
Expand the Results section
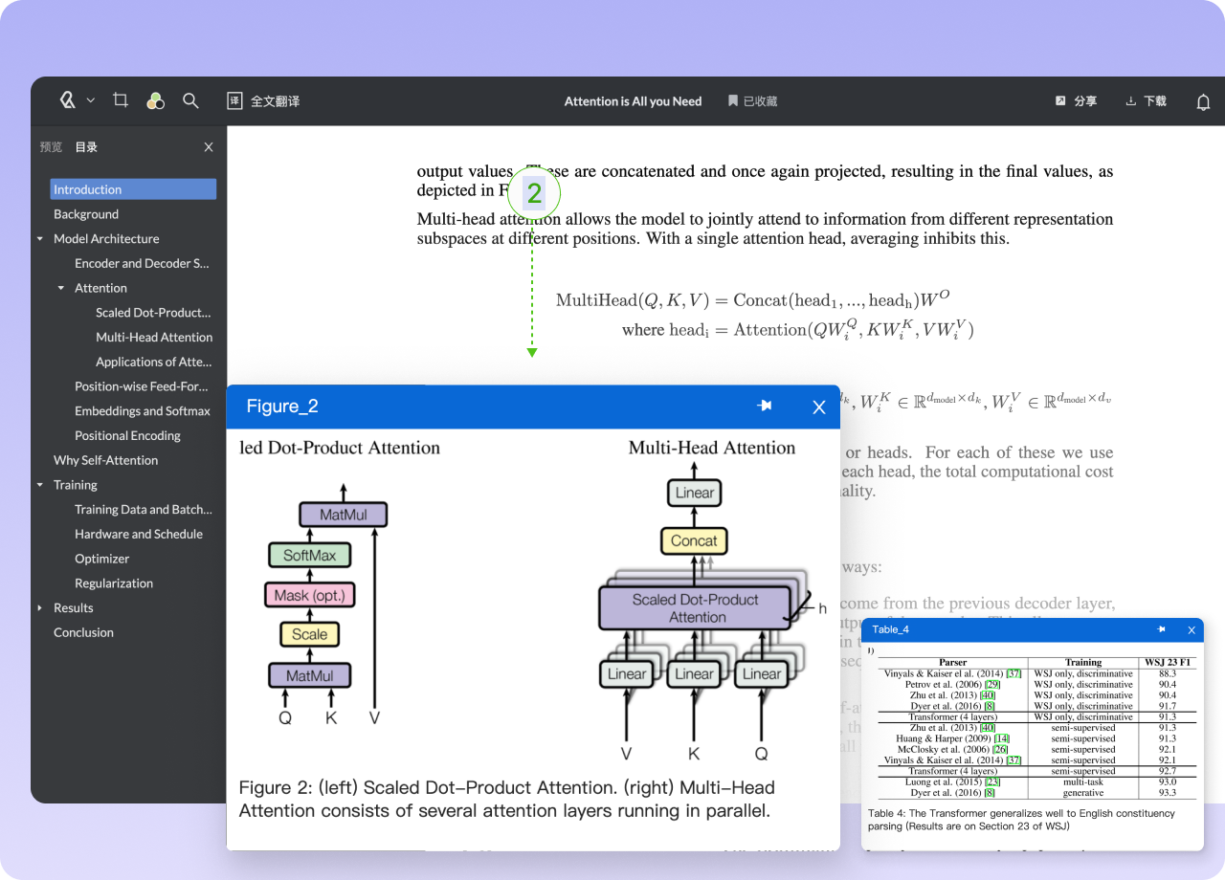pos(40,608)
